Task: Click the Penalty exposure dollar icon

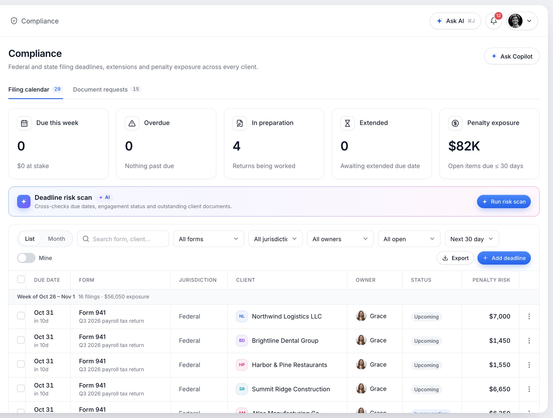Action: 455,123
